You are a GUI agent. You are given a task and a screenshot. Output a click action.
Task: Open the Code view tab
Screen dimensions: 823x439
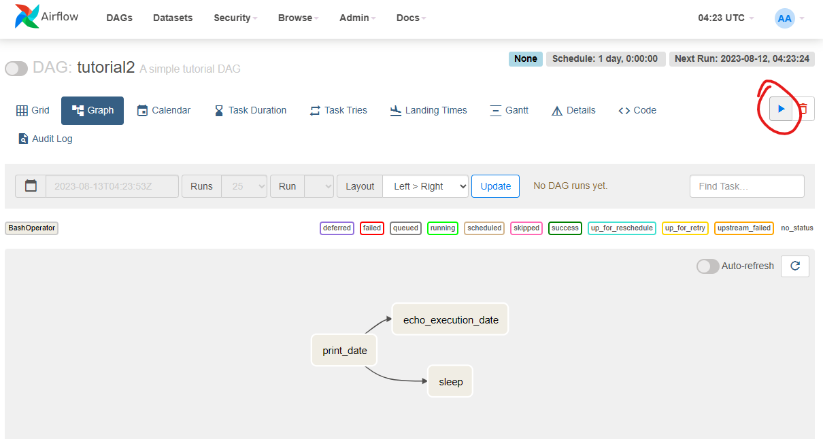click(x=637, y=110)
